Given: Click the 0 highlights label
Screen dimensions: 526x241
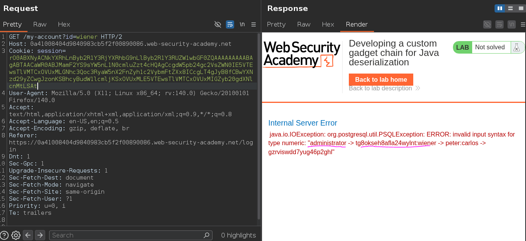Looking at the screenshot, I should click(x=238, y=235).
